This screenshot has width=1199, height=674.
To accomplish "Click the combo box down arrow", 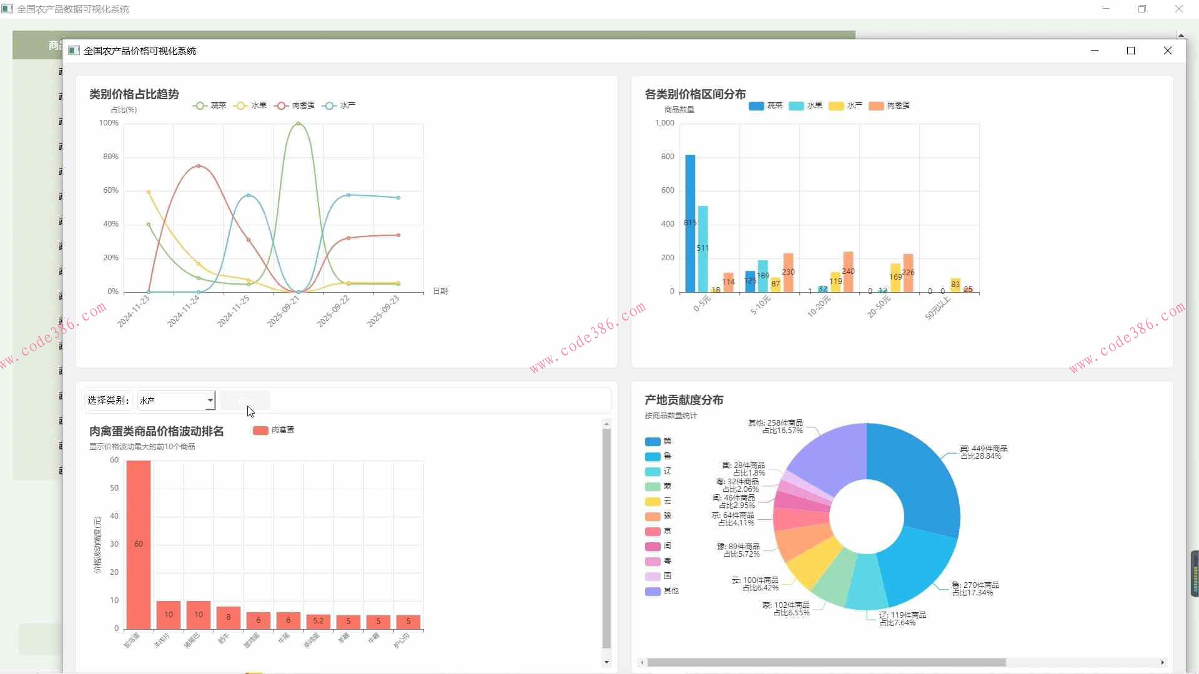I will (x=210, y=401).
